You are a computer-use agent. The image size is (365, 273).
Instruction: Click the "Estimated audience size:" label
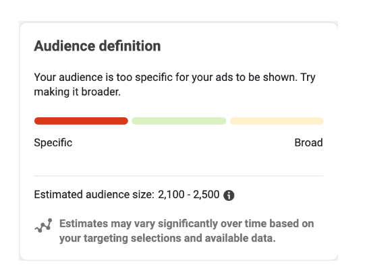click(94, 194)
